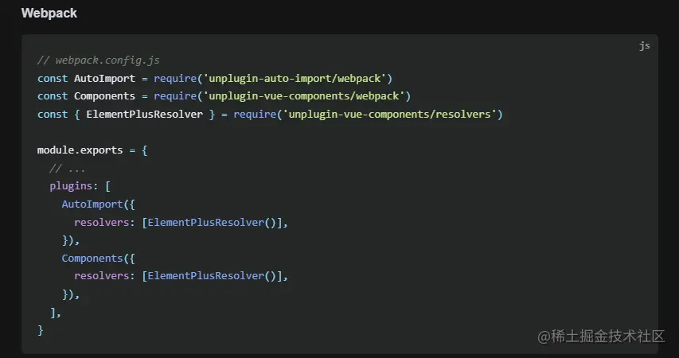This screenshot has width=679, height=358.
Task: Click the '// ...' comment line
Action: pyautogui.click(x=68, y=169)
